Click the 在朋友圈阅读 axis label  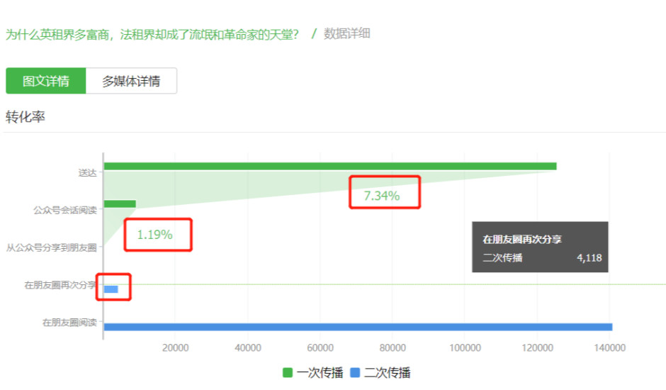69,323
